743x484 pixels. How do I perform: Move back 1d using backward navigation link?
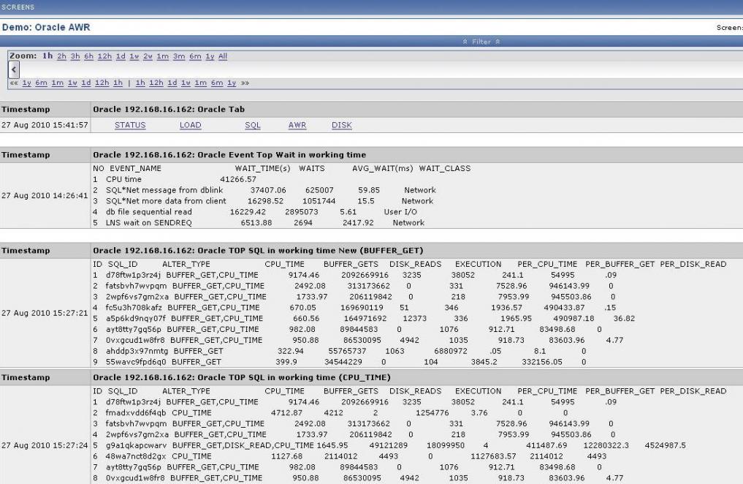click(x=85, y=83)
